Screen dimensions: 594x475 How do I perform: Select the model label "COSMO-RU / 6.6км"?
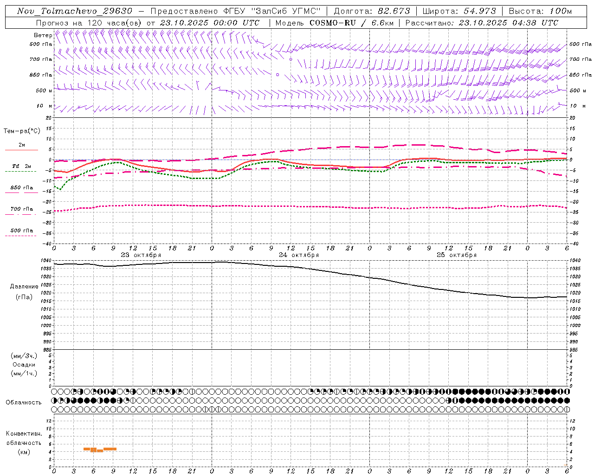351,23
